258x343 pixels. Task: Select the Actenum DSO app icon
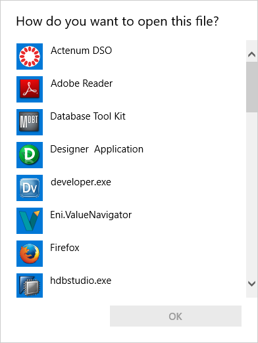30,57
